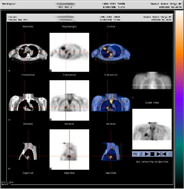
Task: Click the Workspace label in the title bar
Action: pyautogui.click(x=9, y=4)
